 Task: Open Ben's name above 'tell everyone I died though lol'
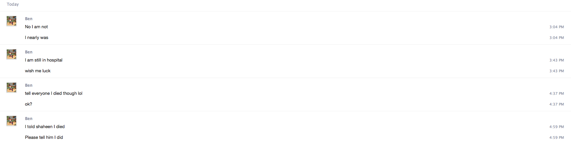click(29, 85)
